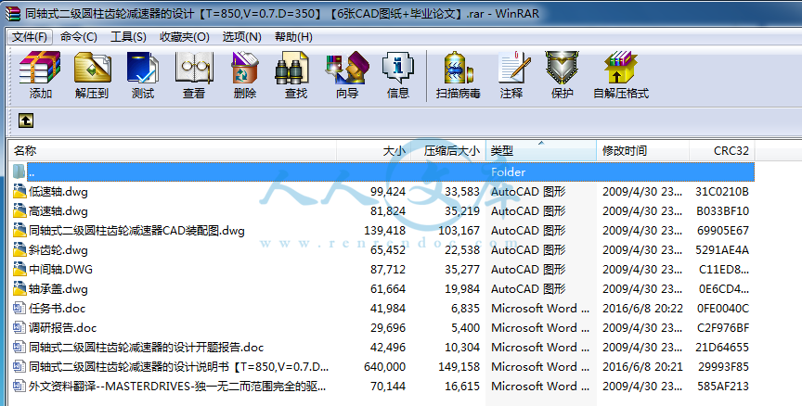Viewport: 802px width, 406px height.
Task: Click the file icon of 轴承盖.dwg
Action: 19,288
